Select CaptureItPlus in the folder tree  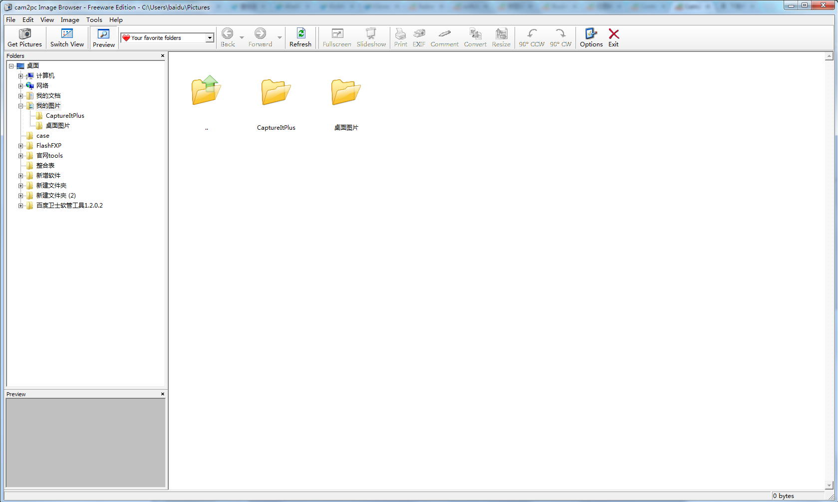[65, 116]
